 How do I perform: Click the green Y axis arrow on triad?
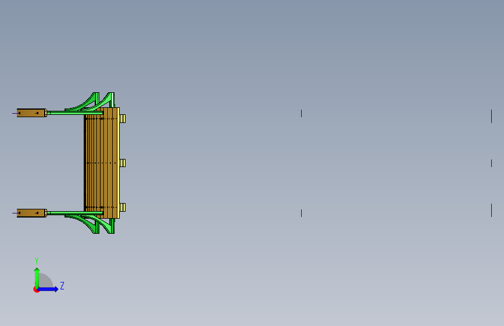[37, 277]
